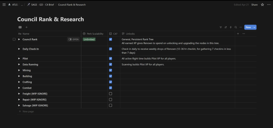Image resolution: width=273 pixels, height=128 pixels.
Task: Open the New button dropdown arrow
Action: [254, 27]
